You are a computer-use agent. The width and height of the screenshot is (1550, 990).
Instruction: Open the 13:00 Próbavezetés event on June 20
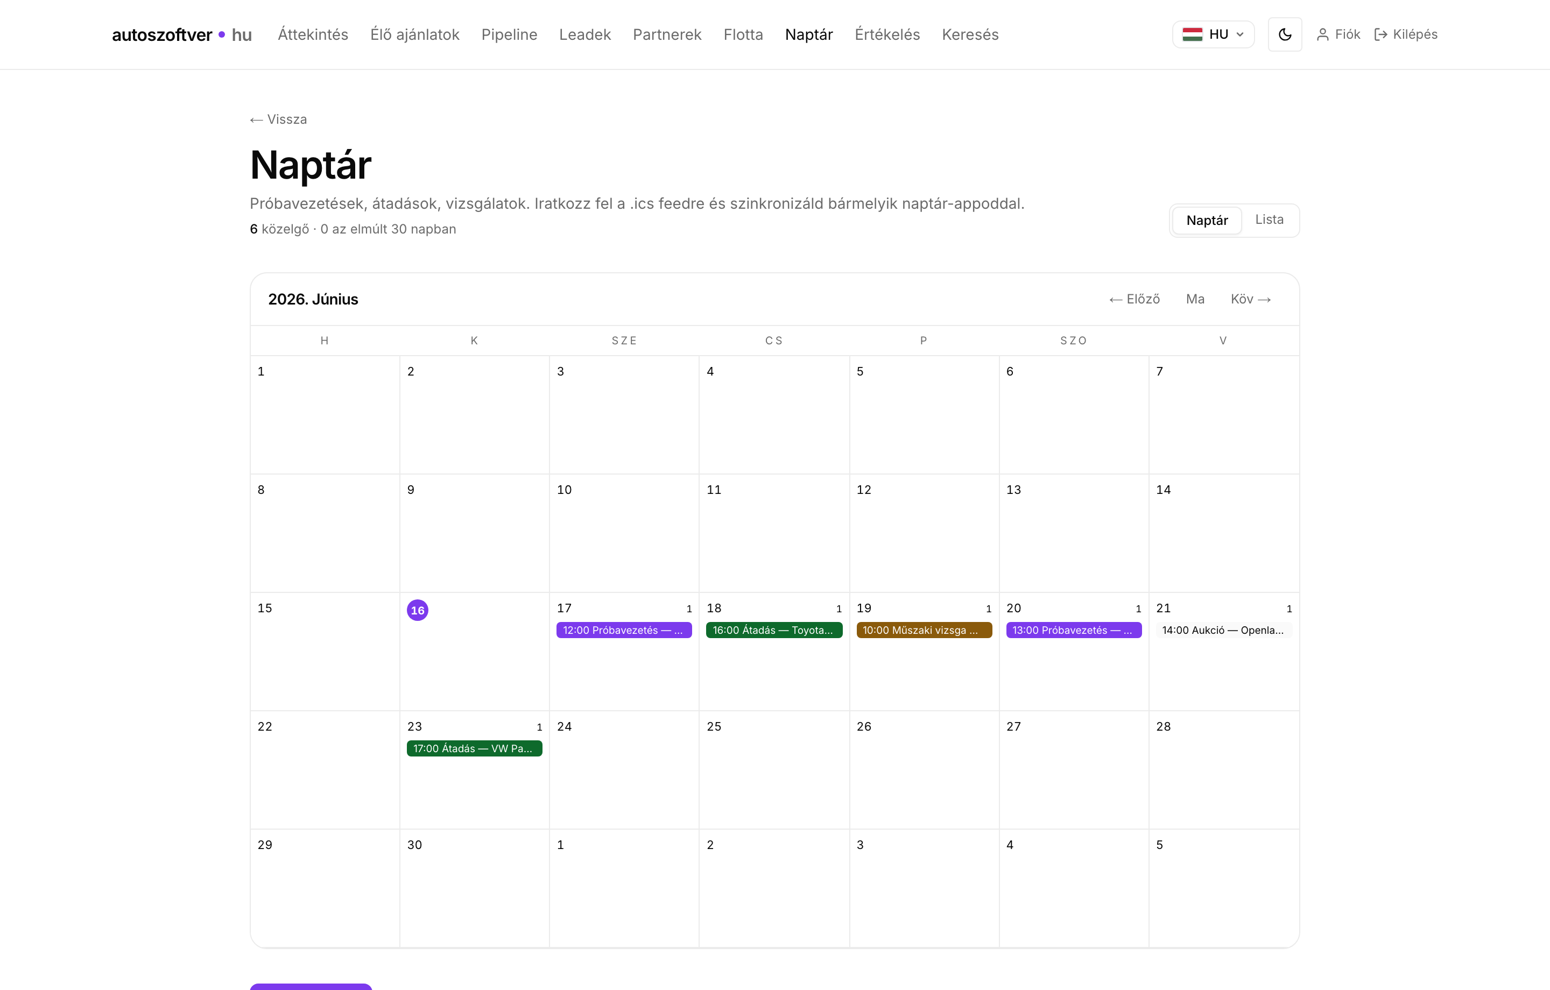point(1074,630)
